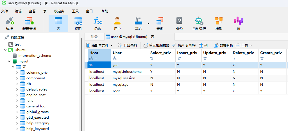This screenshot has width=288, height=131.
Task: Expand the func table node
Action: click(x=17, y=101)
